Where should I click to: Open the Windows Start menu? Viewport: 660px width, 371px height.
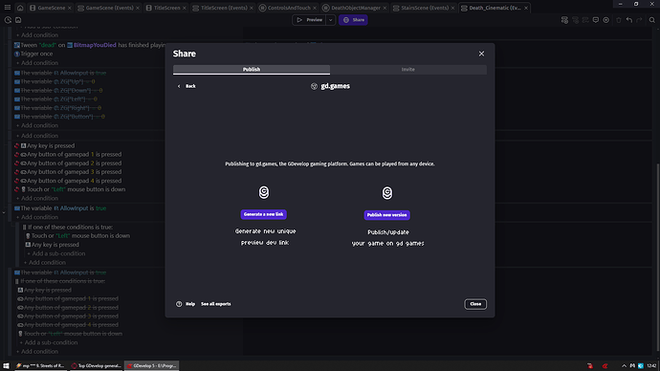tap(6, 366)
